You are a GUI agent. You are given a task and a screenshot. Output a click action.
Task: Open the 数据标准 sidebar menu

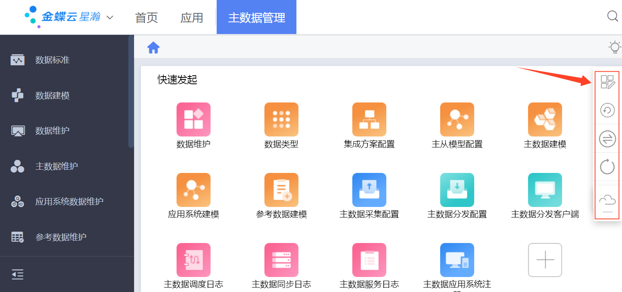[x=67, y=60]
